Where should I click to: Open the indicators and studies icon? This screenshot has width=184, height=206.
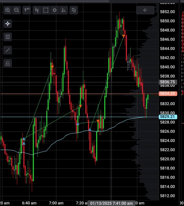pos(64,10)
